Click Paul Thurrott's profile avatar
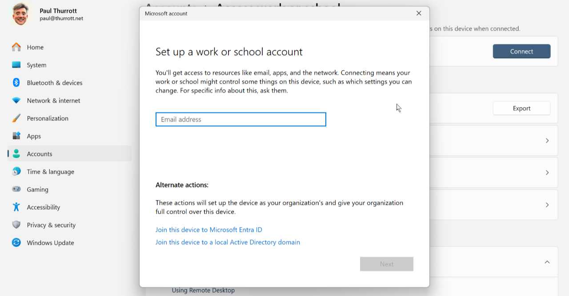 click(20, 14)
